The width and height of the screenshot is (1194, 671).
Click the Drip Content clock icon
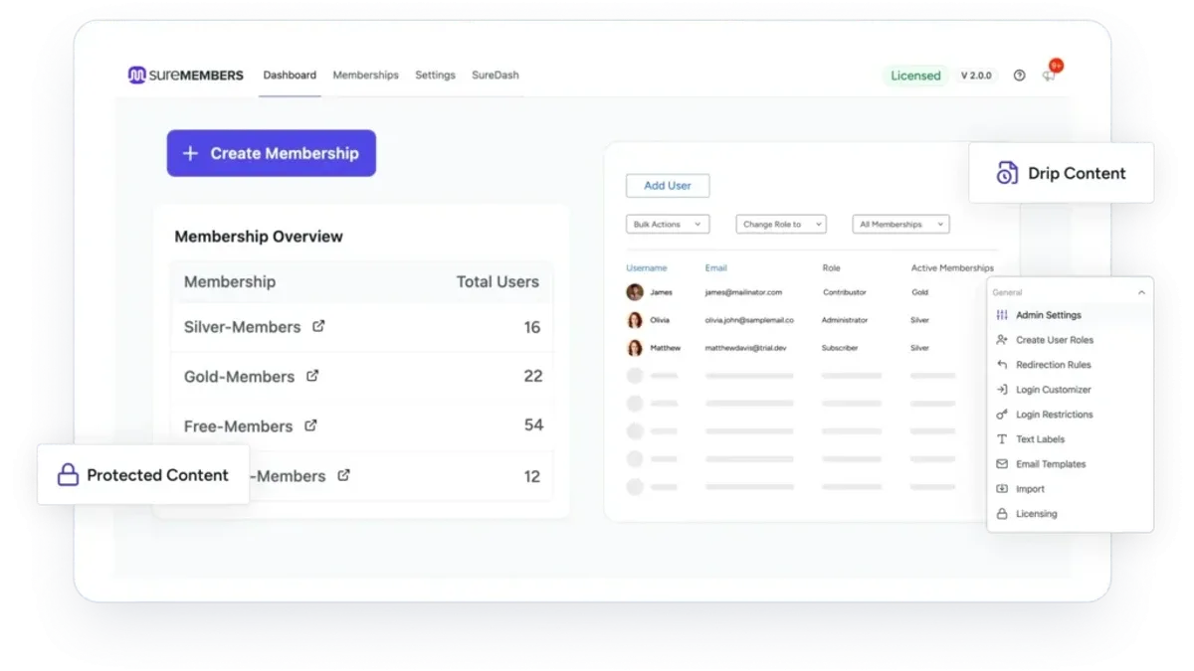[x=1007, y=173]
